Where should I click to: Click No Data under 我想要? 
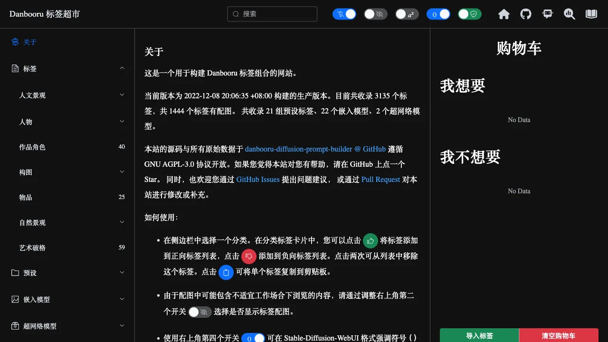coord(519,120)
